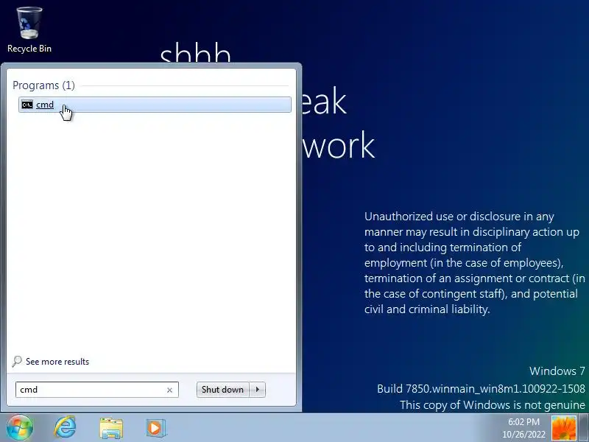This screenshot has width=589, height=442.
Task: Click the flower user tile in taskbar
Action: pyautogui.click(x=564, y=428)
